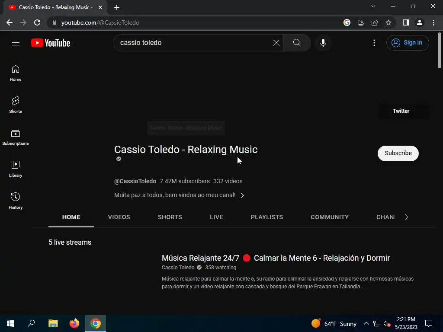Open Subscriptions in the sidebar
This screenshot has height=332, width=443.
tap(16, 137)
